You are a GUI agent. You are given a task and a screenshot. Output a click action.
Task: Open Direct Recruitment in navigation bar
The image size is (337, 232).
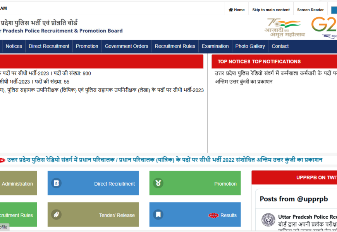coord(49,46)
